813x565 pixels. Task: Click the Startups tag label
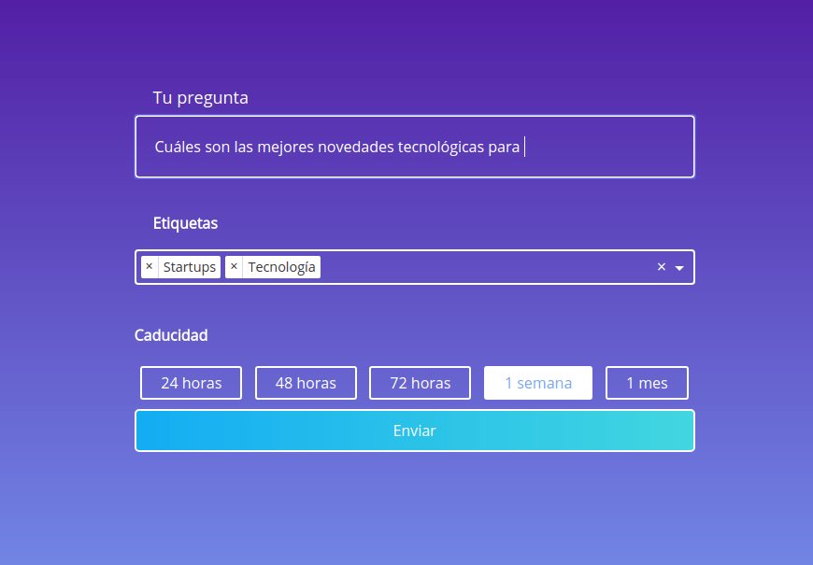point(189,267)
